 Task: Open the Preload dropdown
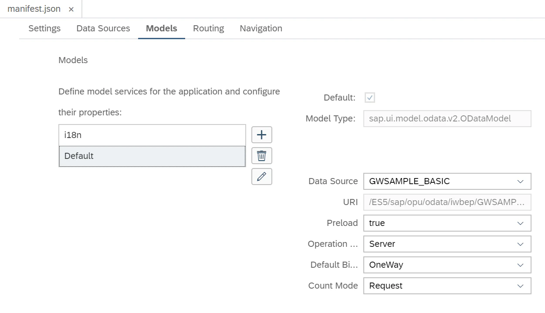click(447, 223)
